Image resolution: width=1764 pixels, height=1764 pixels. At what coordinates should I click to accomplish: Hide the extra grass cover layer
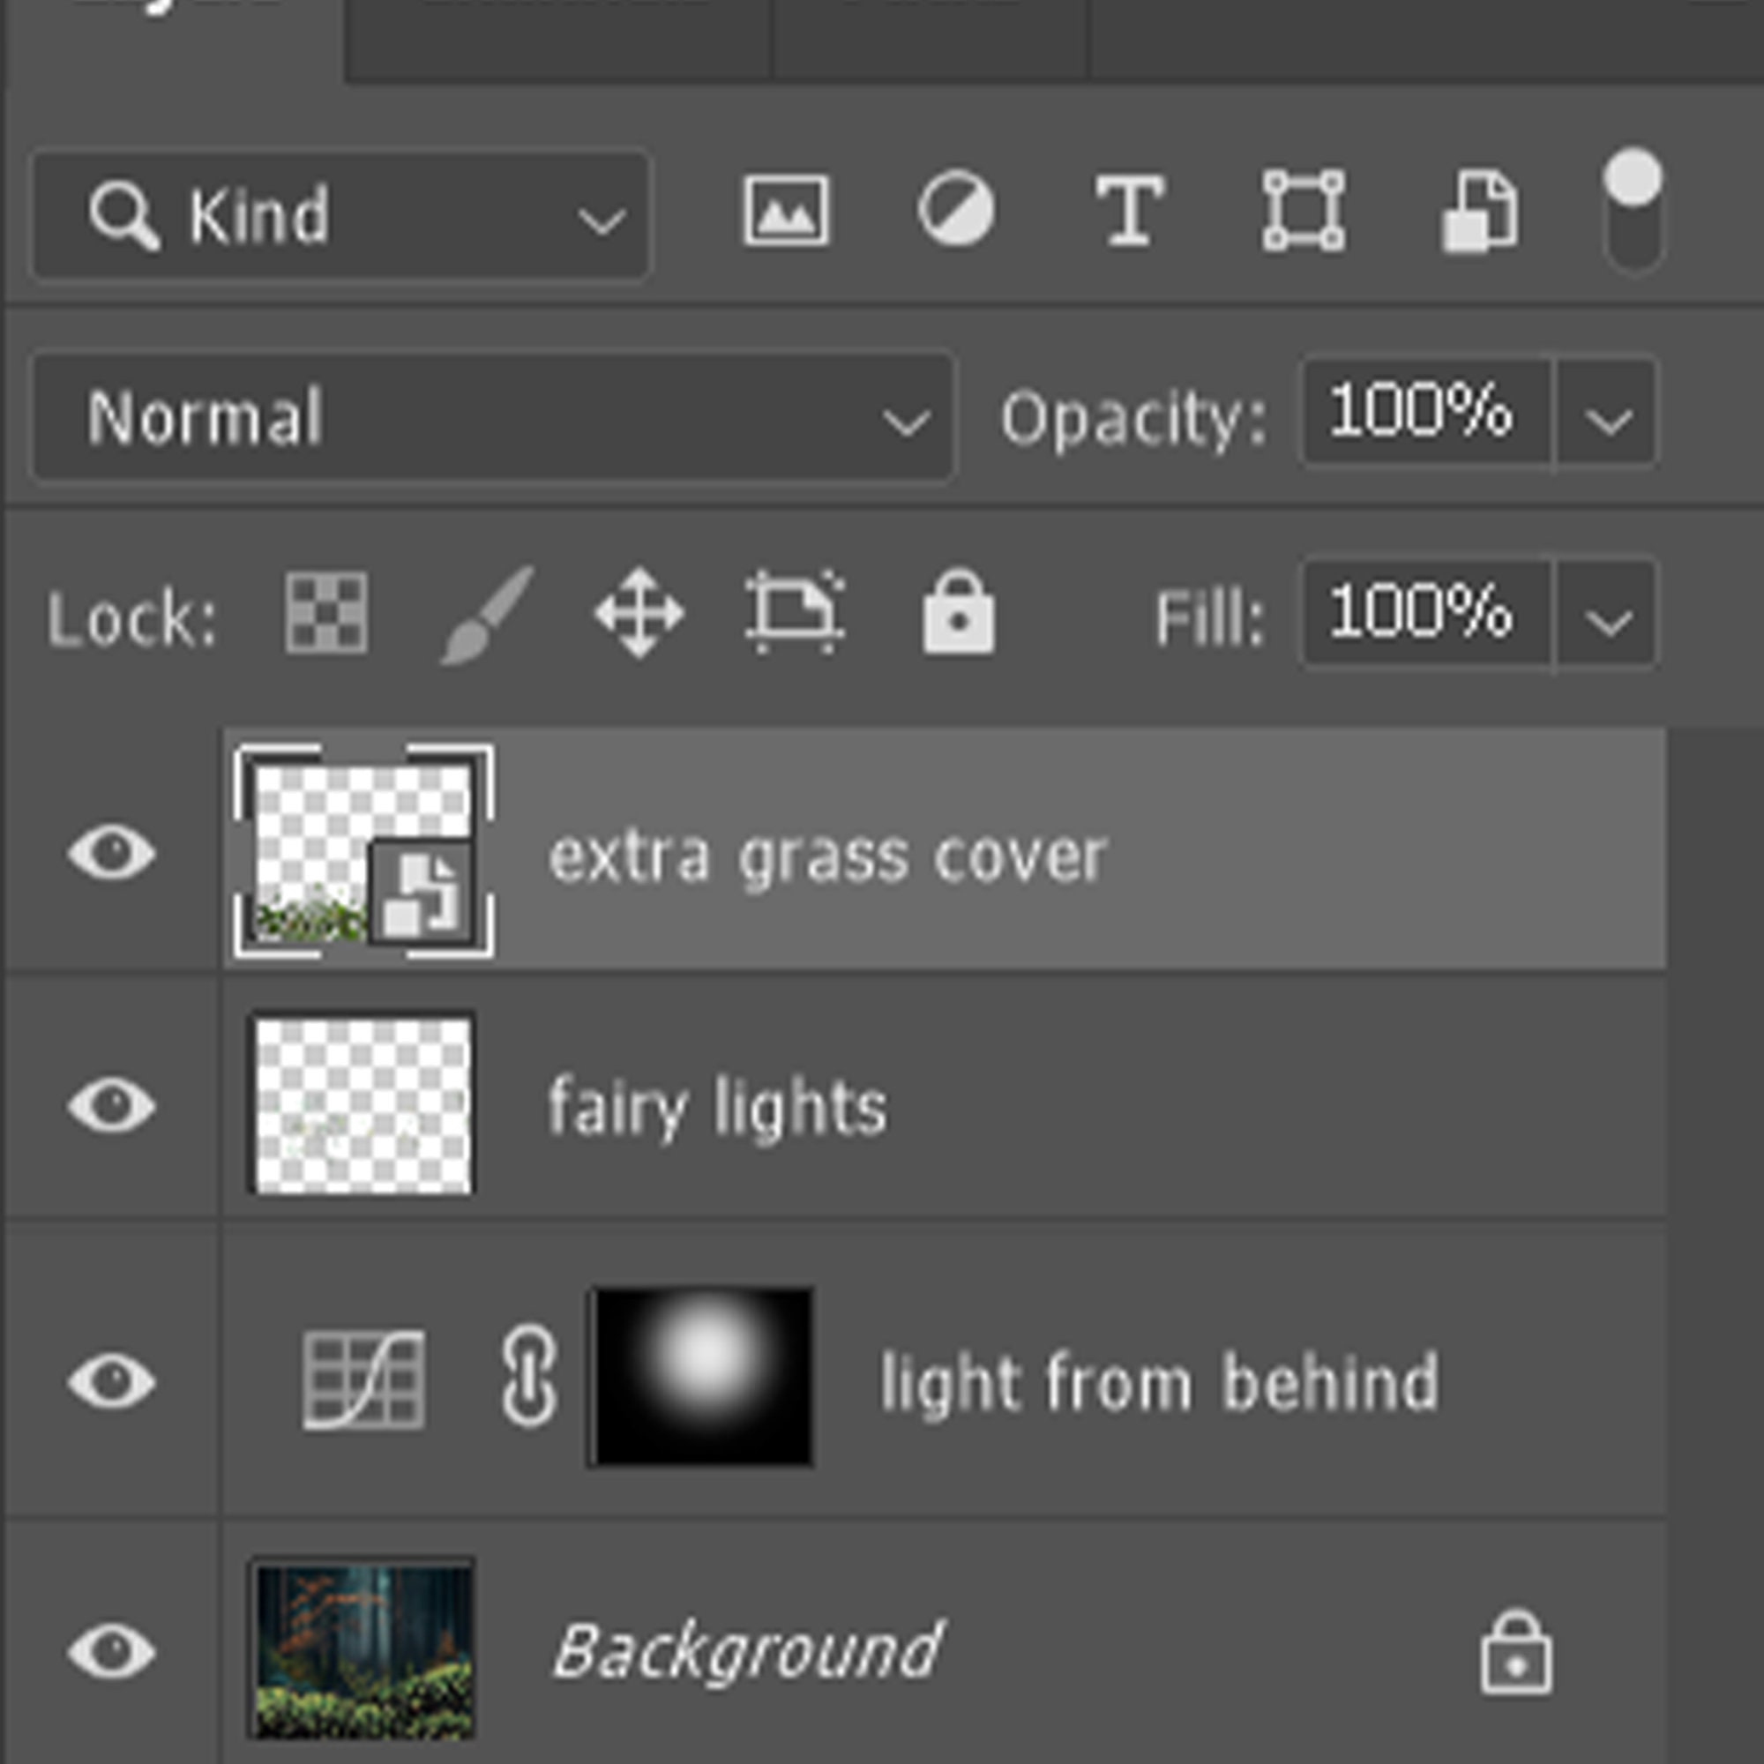pyautogui.click(x=111, y=853)
